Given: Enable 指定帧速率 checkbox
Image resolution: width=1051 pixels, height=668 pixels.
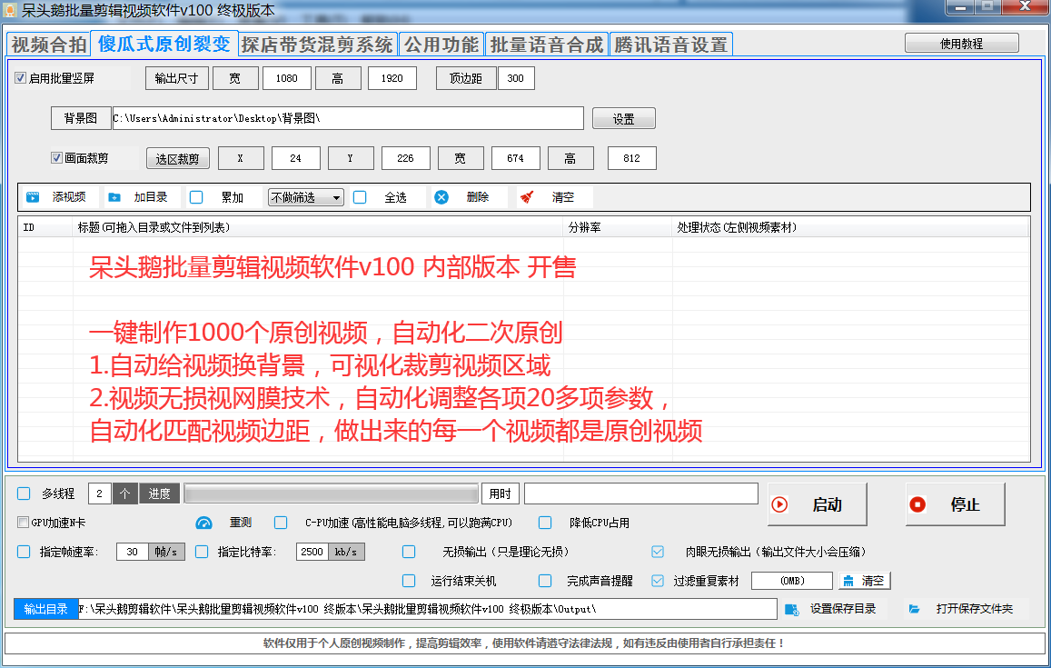Looking at the screenshot, I should coord(25,552).
